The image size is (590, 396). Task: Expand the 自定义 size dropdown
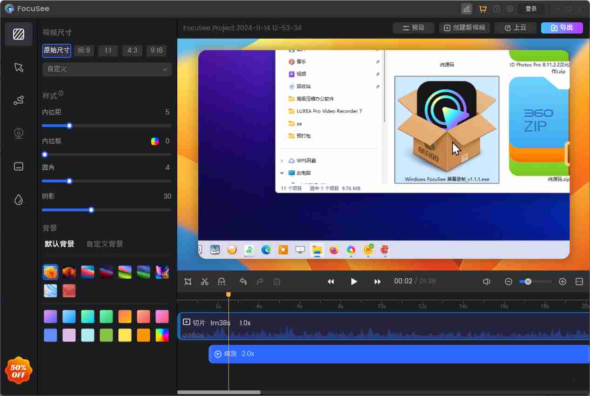pos(107,69)
